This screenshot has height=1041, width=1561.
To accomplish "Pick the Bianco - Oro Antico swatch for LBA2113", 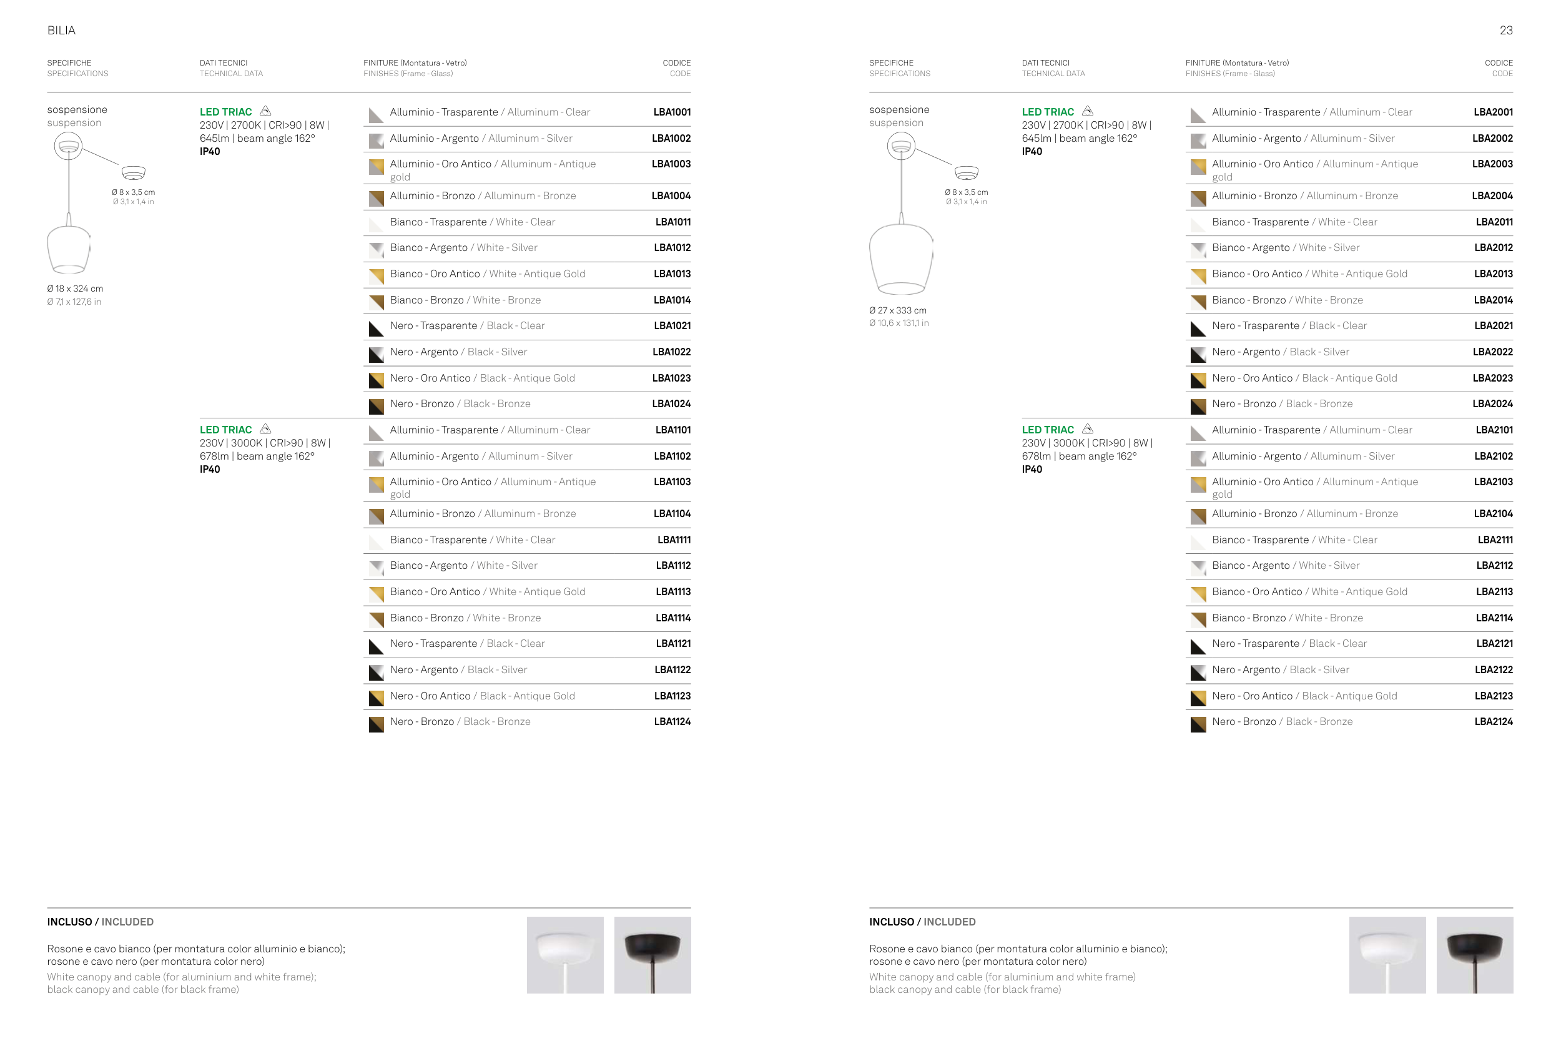I will tap(1198, 595).
